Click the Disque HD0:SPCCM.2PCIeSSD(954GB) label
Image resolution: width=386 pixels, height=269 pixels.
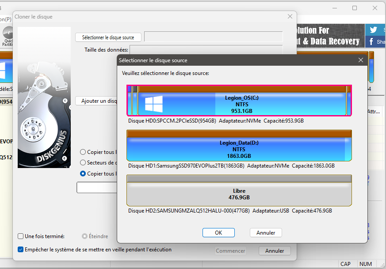[x=172, y=121]
